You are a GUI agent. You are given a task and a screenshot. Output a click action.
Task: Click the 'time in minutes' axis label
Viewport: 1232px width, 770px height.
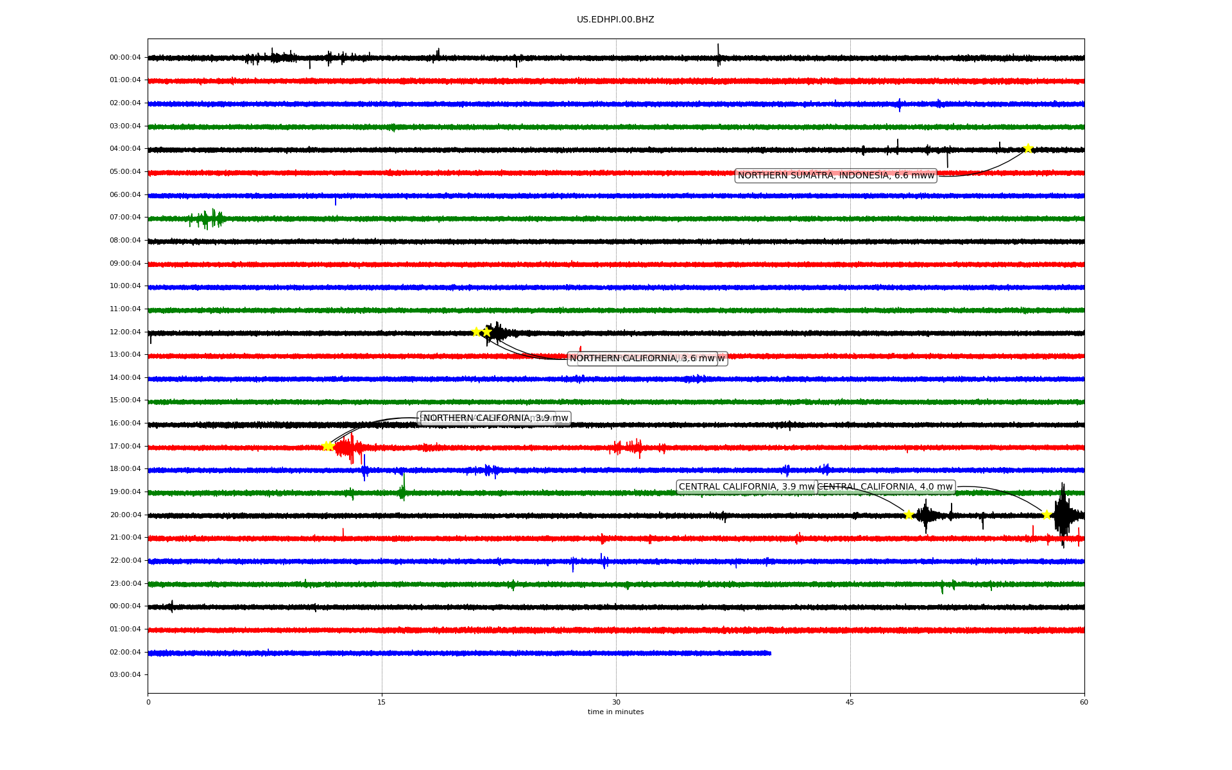(615, 712)
